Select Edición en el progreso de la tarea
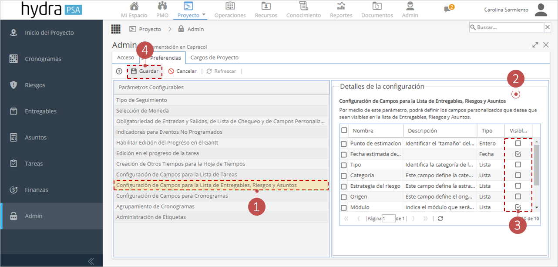Screen dimensions: 558x267 tap(221, 153)
